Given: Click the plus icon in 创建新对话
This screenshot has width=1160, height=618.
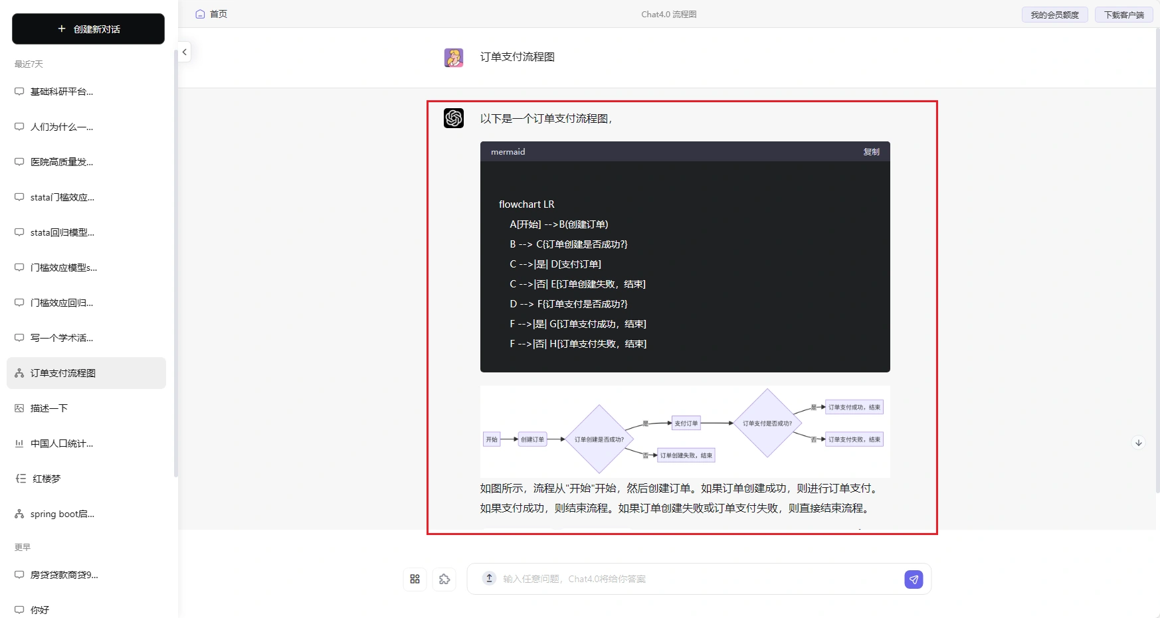Looking at the screenshot, I should [62, 29].
